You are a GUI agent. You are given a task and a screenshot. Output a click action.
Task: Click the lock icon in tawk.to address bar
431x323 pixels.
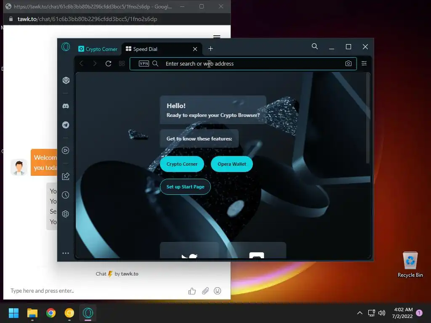coord(11,19)
